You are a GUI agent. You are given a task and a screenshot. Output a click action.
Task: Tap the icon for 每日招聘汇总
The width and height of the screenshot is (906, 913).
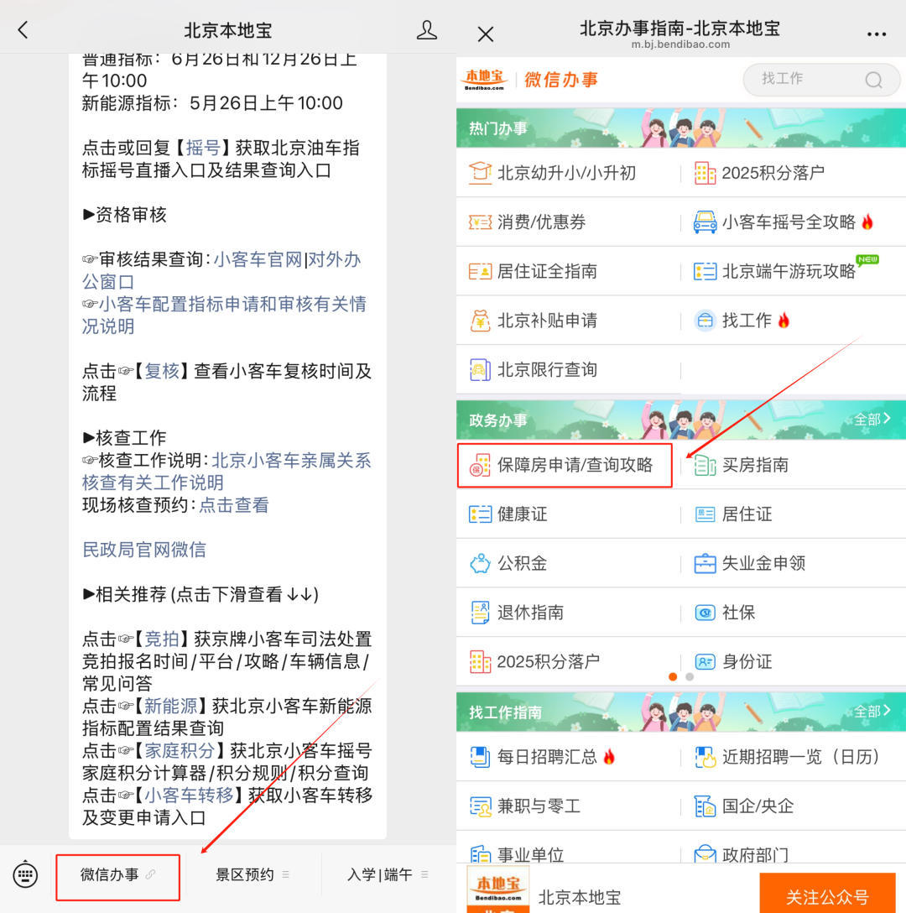point(480,757)
